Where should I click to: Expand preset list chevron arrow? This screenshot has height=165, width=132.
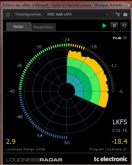pyautogui.click(x=107, y=15)
